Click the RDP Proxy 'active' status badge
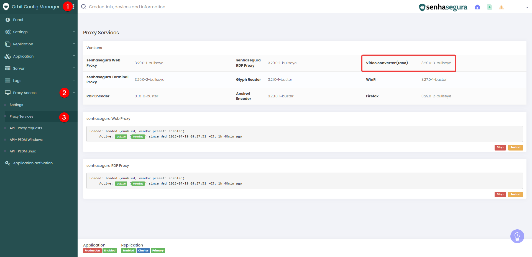Screen dimensions: 532x257 click(121, 184)
